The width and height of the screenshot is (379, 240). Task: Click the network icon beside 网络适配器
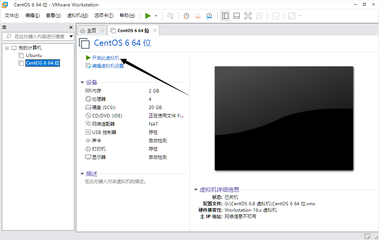coord(88,124)
